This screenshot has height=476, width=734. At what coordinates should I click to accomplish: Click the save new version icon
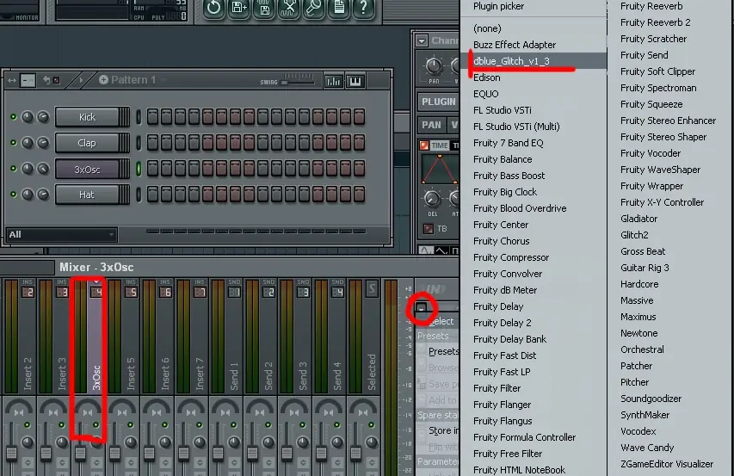239,8
